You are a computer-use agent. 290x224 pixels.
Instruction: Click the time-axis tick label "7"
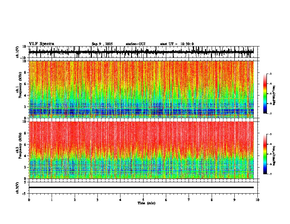coord(189,200)
